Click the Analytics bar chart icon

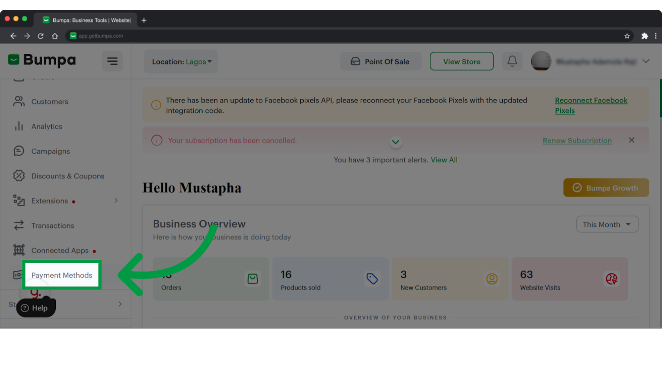19,126
